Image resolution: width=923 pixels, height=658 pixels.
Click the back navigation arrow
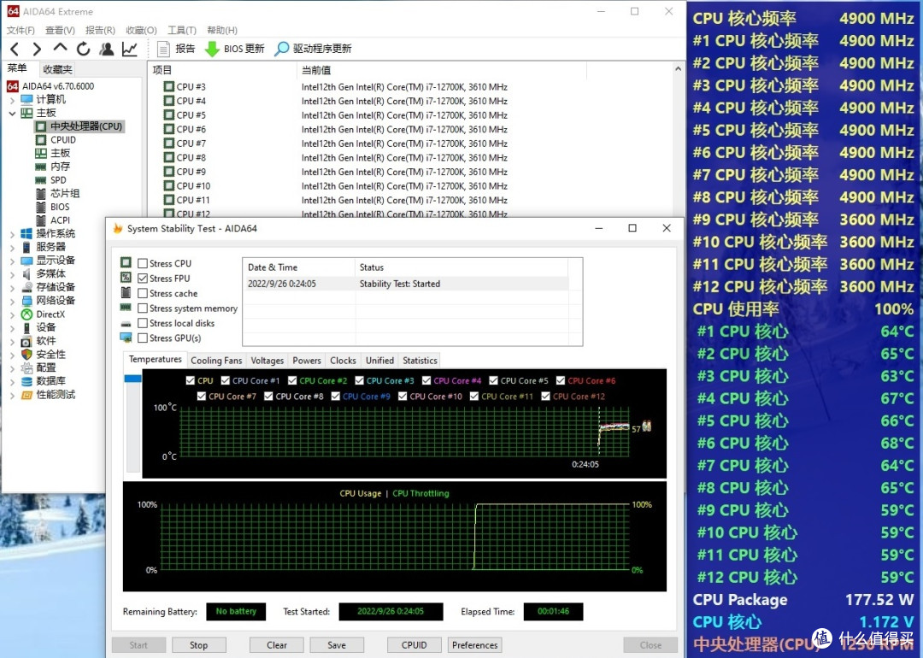(x=15, y=49)
